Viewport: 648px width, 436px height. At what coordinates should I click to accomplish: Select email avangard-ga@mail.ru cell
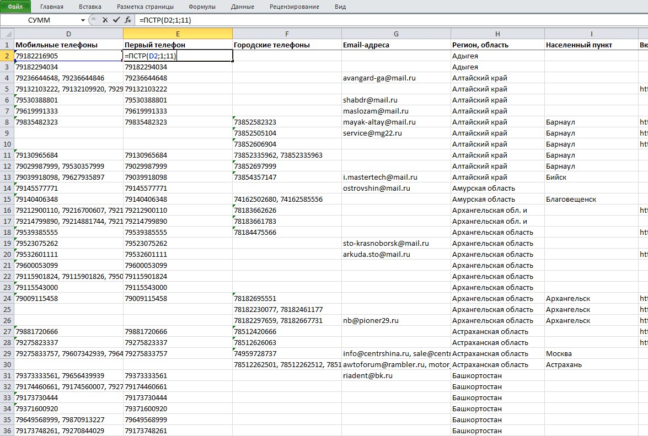[x=396, y=78]
